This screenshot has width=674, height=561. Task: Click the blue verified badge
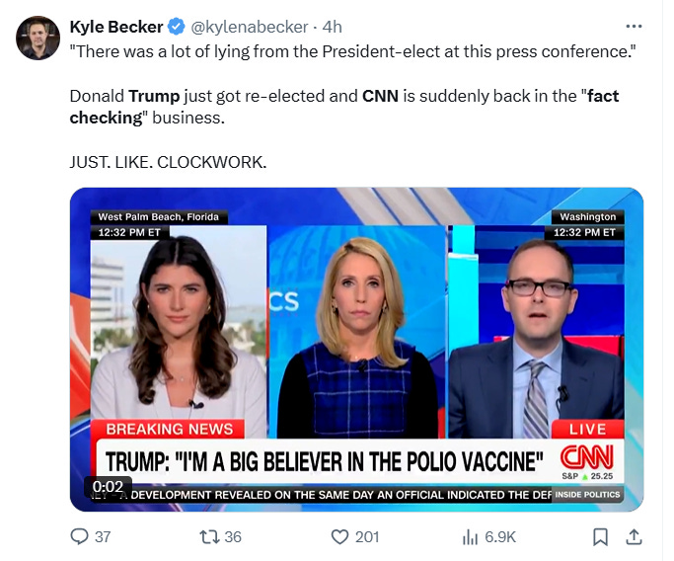(177, 27)
